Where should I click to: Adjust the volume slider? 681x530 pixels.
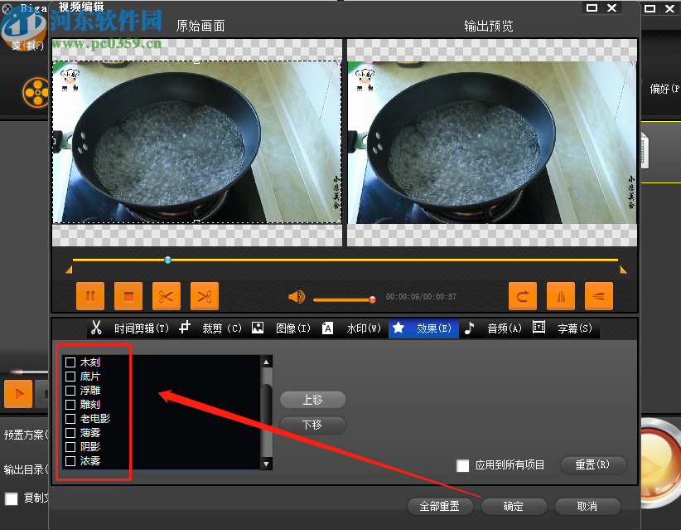pyautogui.click(x=344, y=299)
